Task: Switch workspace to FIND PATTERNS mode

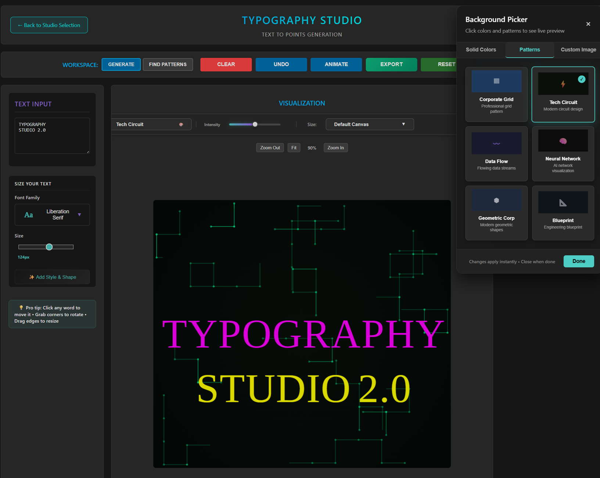Action: point(168,64)
